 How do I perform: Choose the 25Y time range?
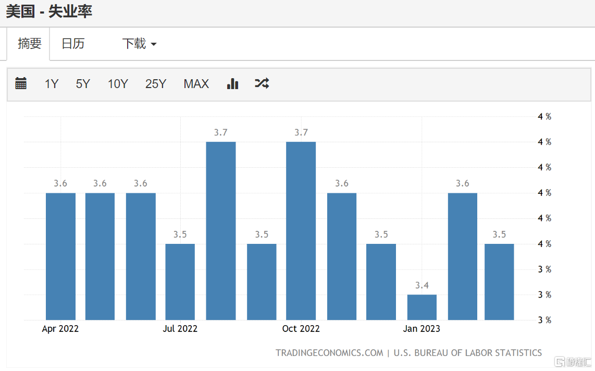point(156,84)
